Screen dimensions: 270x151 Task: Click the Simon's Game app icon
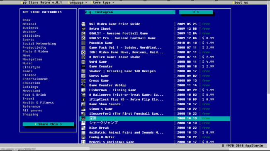[x=83, y=109]
